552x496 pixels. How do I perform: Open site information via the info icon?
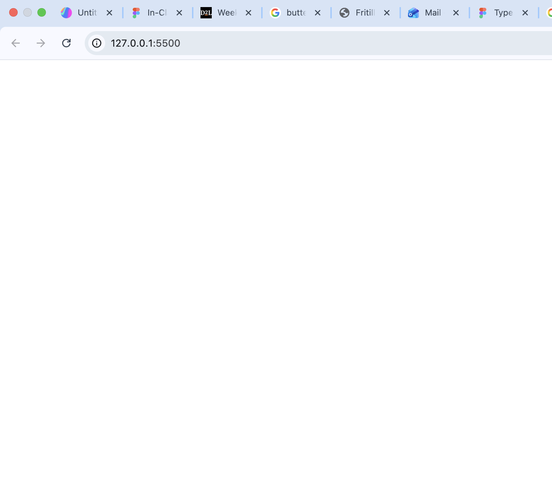tap(97, 43)
